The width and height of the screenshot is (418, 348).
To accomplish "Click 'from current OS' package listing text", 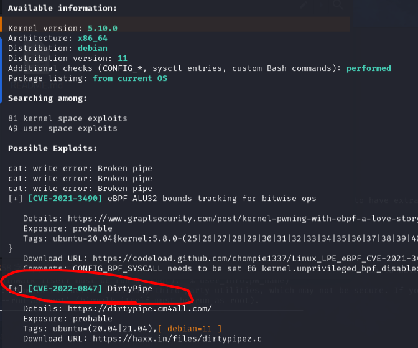I will coord(130,78).
